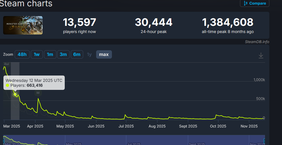Click the Apr 2025 axis label
282x145 pixels.
[x=35, y=126]
